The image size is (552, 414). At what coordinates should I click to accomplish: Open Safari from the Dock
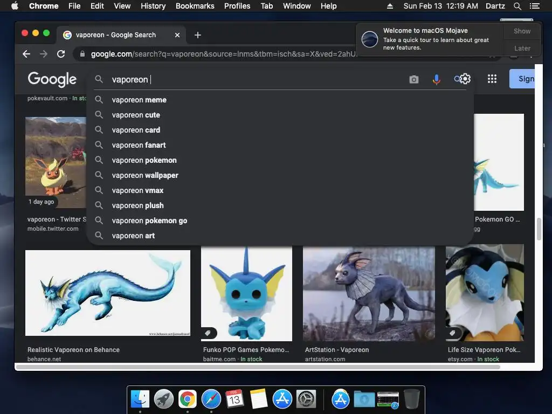(211, 399)
